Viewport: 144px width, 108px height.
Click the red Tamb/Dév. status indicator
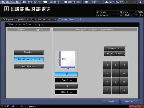(136, 106)
